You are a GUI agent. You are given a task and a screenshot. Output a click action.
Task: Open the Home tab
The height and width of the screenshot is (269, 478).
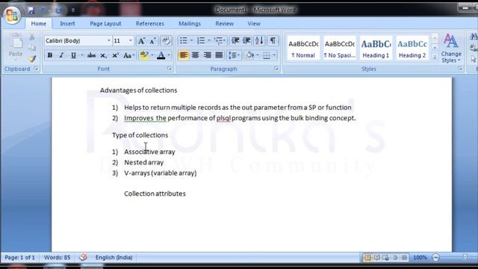click(x=38, y=23)
